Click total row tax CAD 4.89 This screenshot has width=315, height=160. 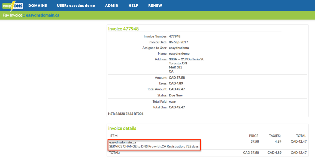pos(274,153)
